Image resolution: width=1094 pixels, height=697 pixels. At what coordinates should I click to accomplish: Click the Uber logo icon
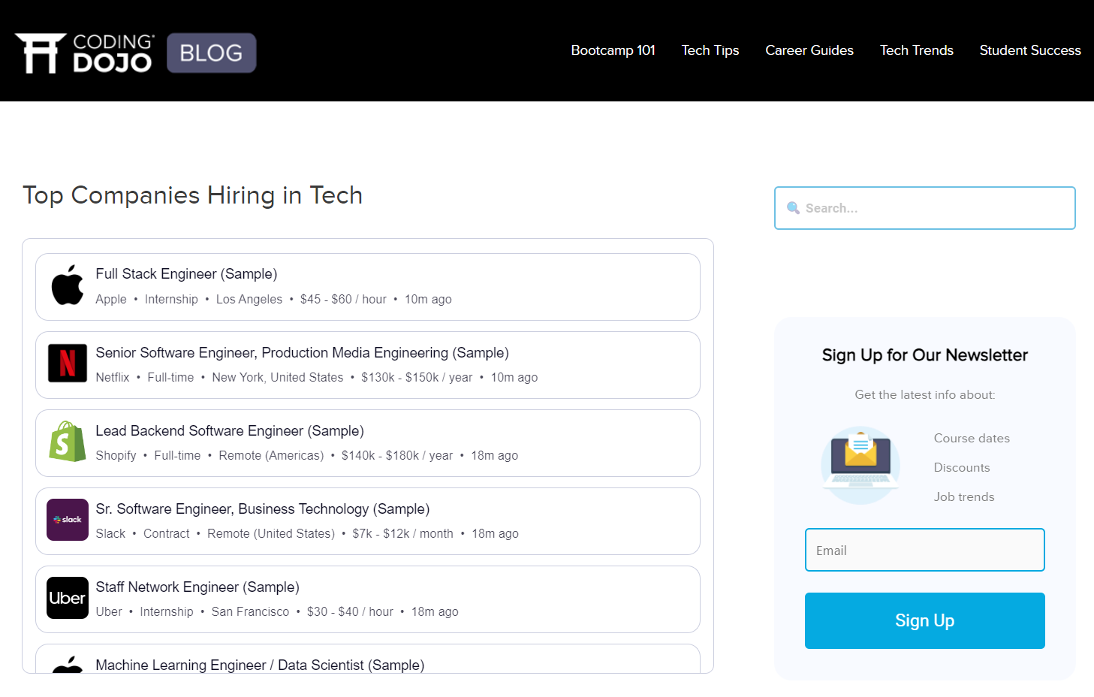pyautogui.click(x=68, y=598)
